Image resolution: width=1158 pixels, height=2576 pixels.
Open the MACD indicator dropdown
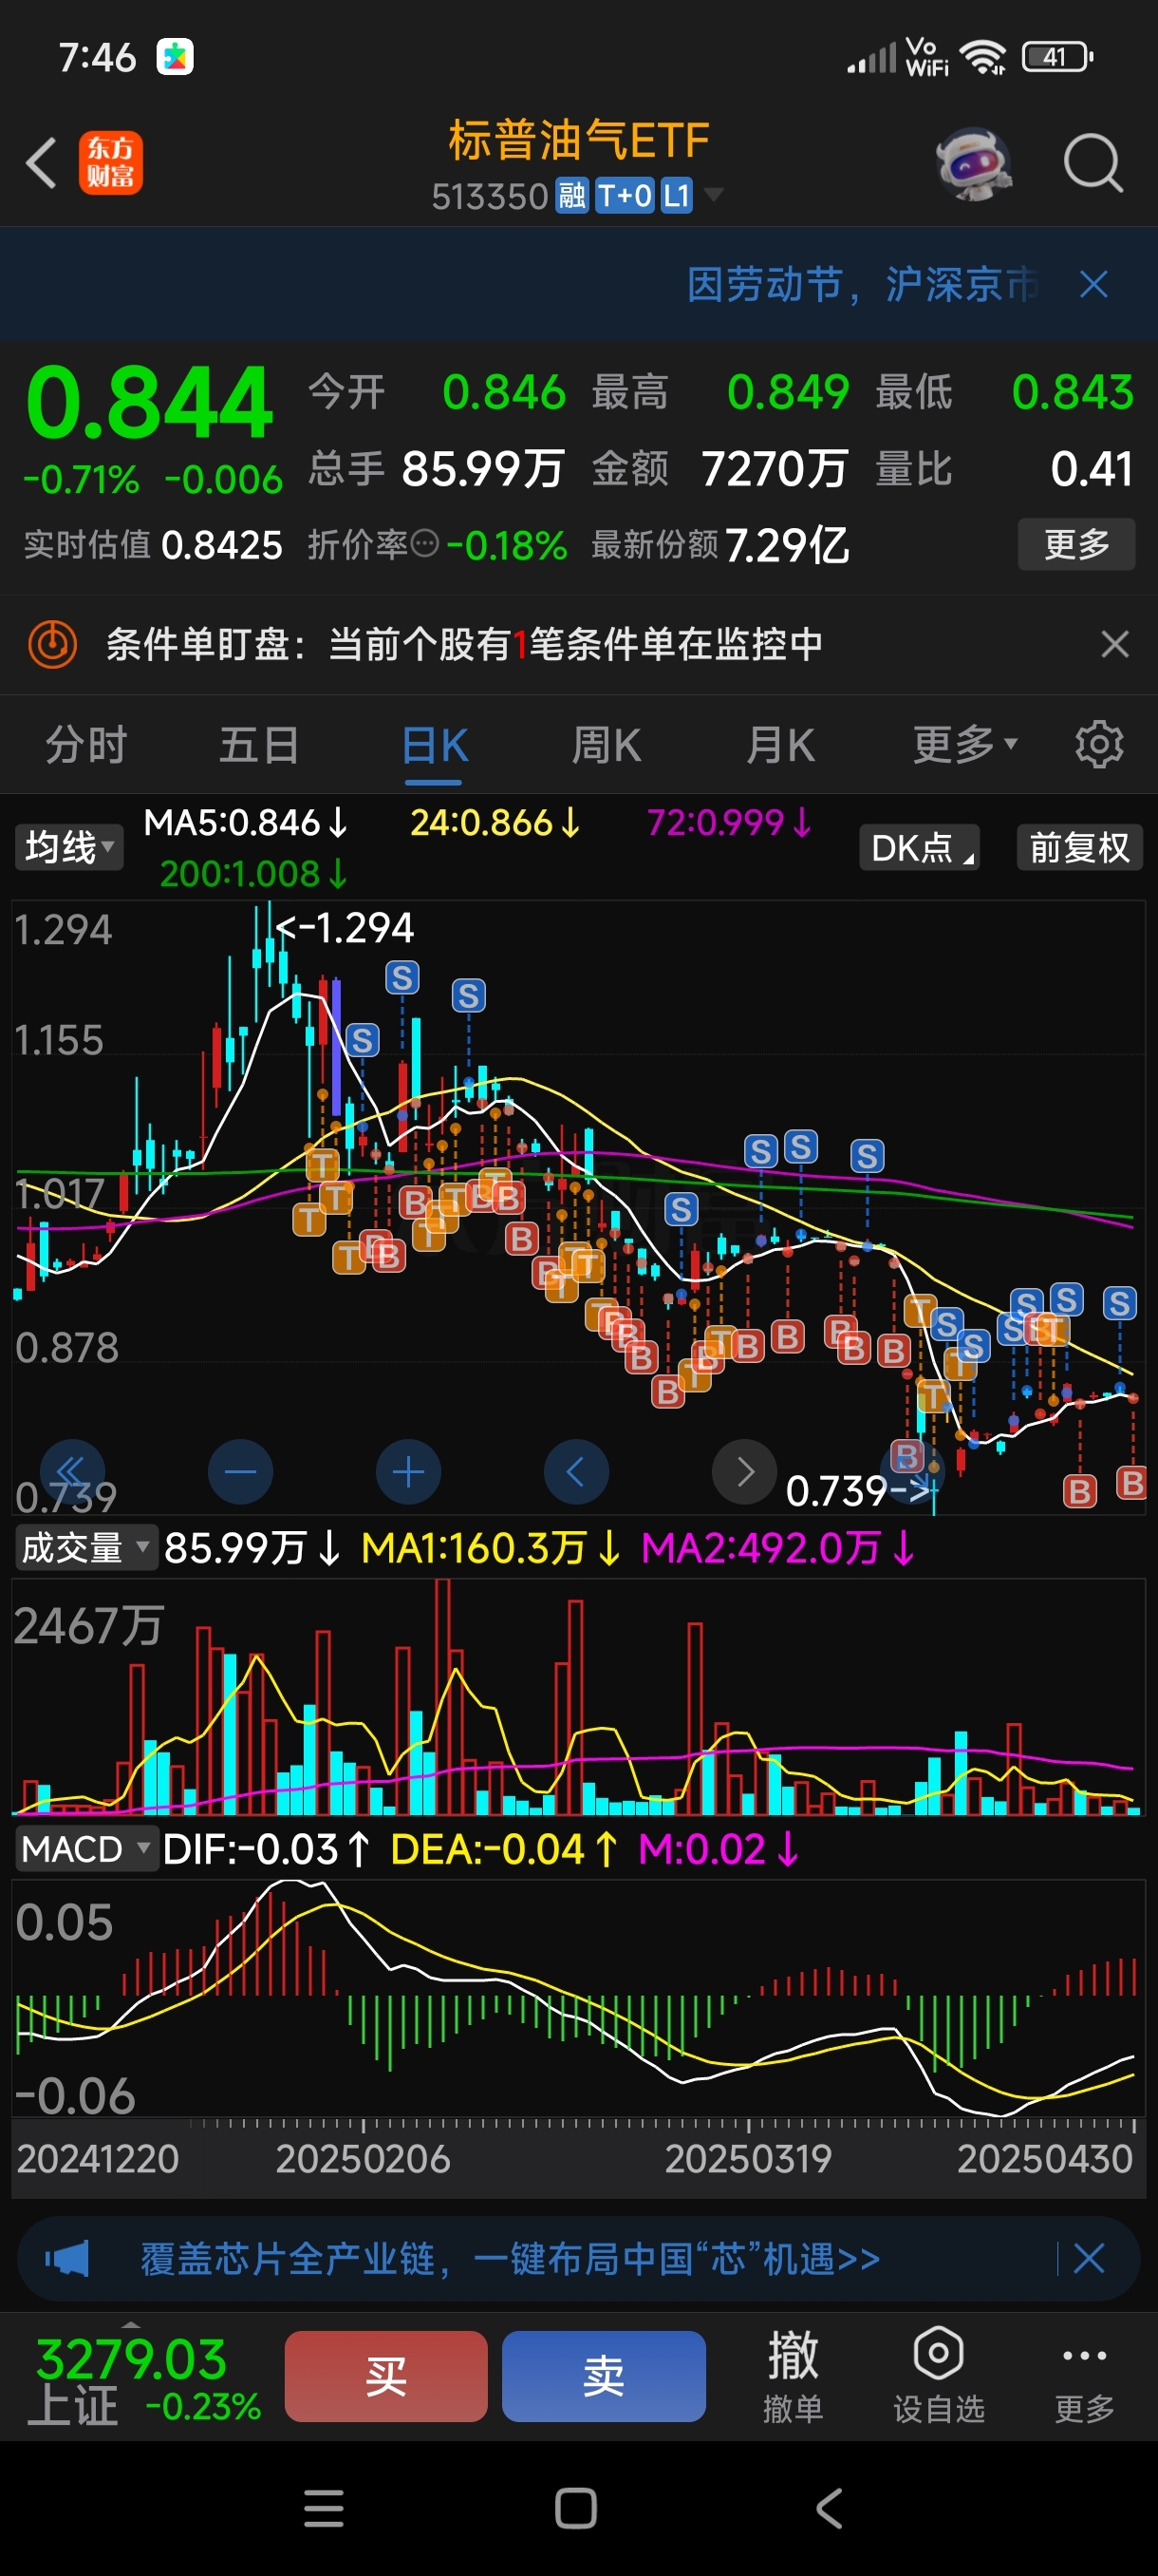point(86,1849)
